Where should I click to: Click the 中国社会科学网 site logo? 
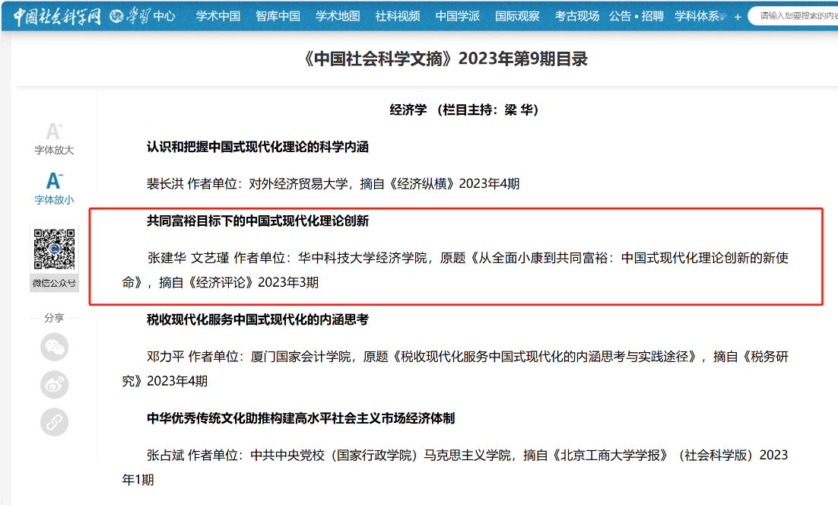coord(57,16)
